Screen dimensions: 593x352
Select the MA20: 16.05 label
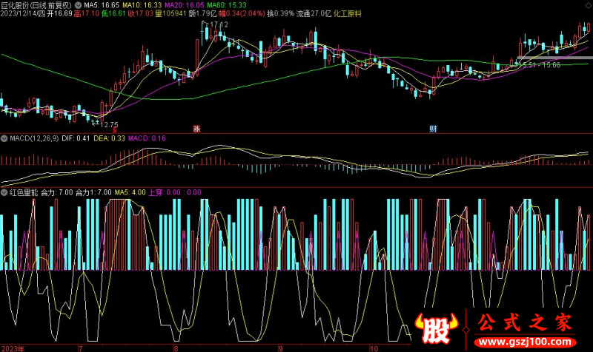[184, 5]
